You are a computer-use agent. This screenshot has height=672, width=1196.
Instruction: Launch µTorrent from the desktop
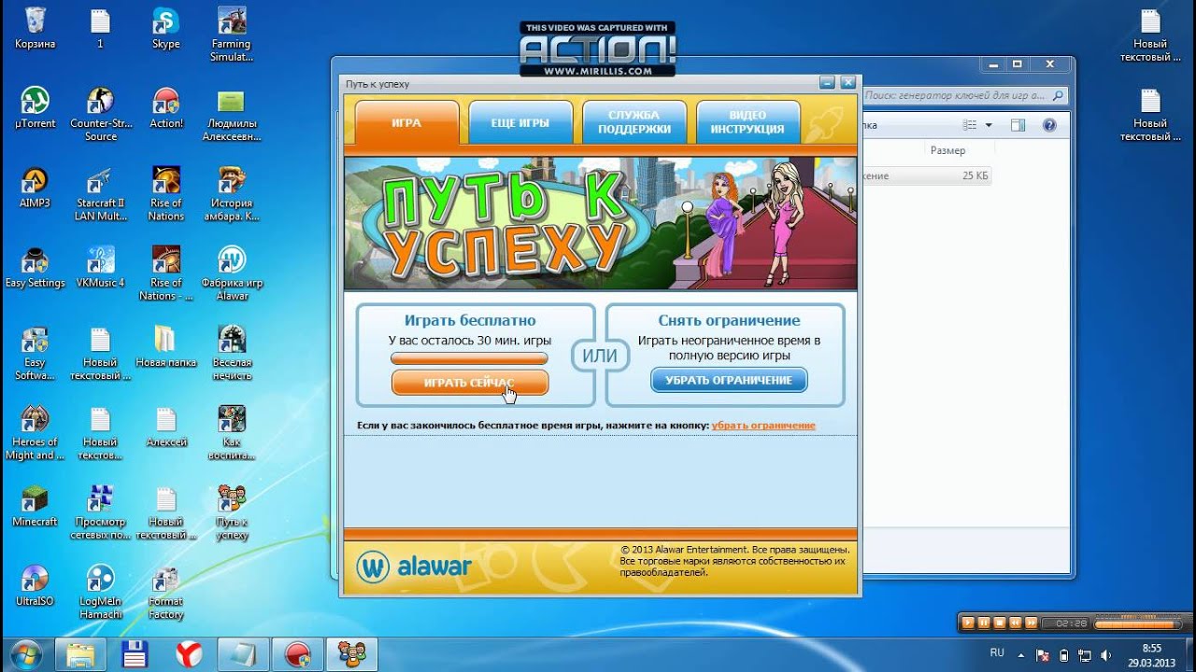click(35, 107)
